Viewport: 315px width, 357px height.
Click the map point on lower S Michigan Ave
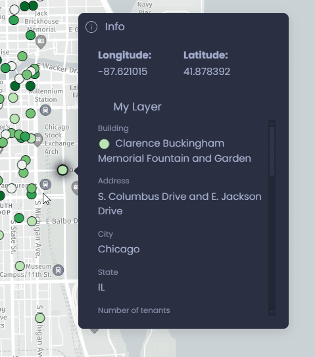40,318
